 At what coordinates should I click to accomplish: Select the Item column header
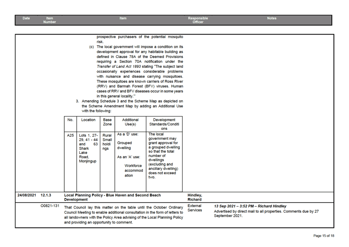coord(123,18)
